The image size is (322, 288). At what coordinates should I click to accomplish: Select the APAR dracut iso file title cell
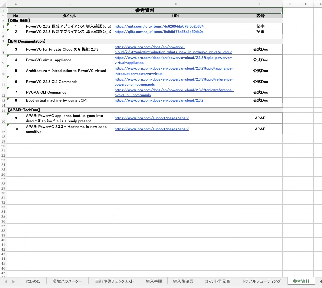point(70,118)
